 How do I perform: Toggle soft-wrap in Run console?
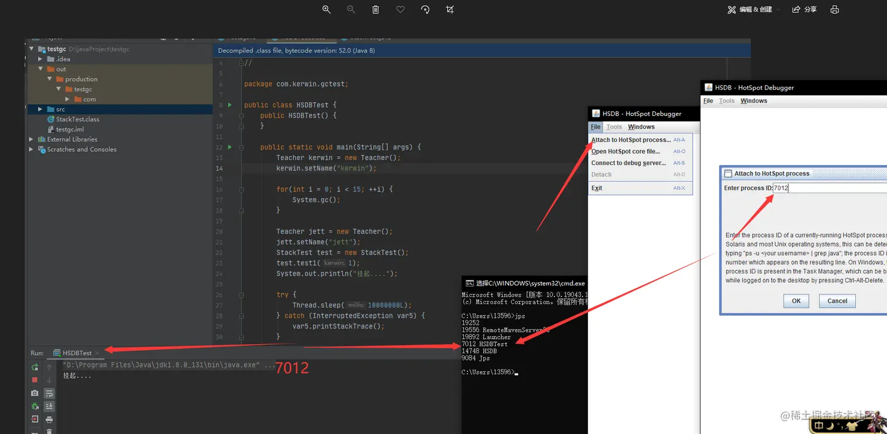(x=49, y=393)
